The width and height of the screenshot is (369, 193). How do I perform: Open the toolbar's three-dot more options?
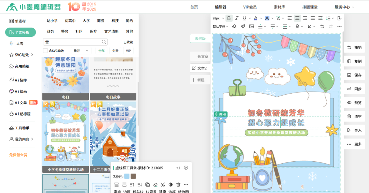click(x=339, y=26)
